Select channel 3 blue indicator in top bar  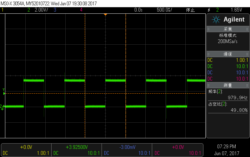55,10
